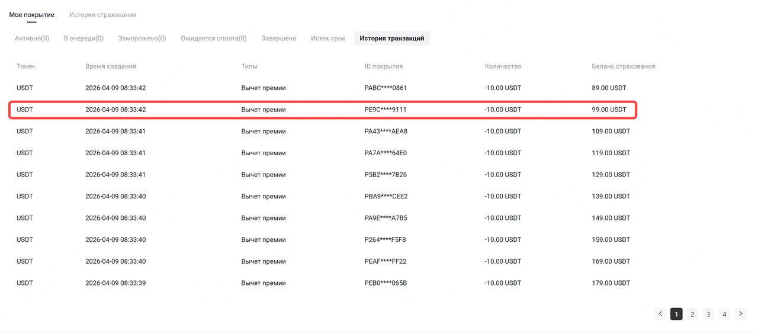Open pagination page 2

(x=692, y=314)
